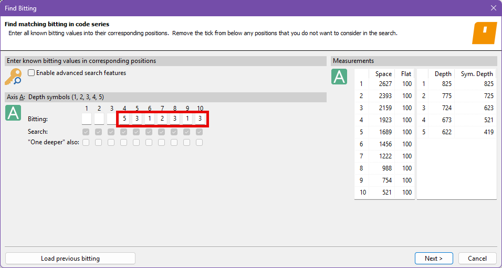Toggle Search checkbox for position 1

[86, 132]
